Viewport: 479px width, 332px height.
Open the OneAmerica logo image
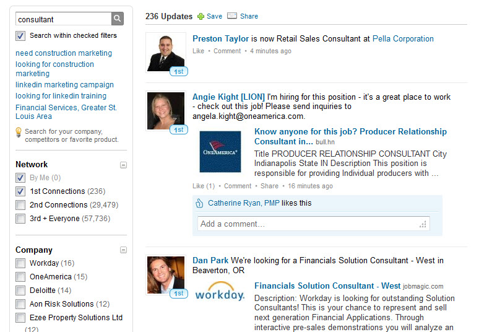[220, 152]
